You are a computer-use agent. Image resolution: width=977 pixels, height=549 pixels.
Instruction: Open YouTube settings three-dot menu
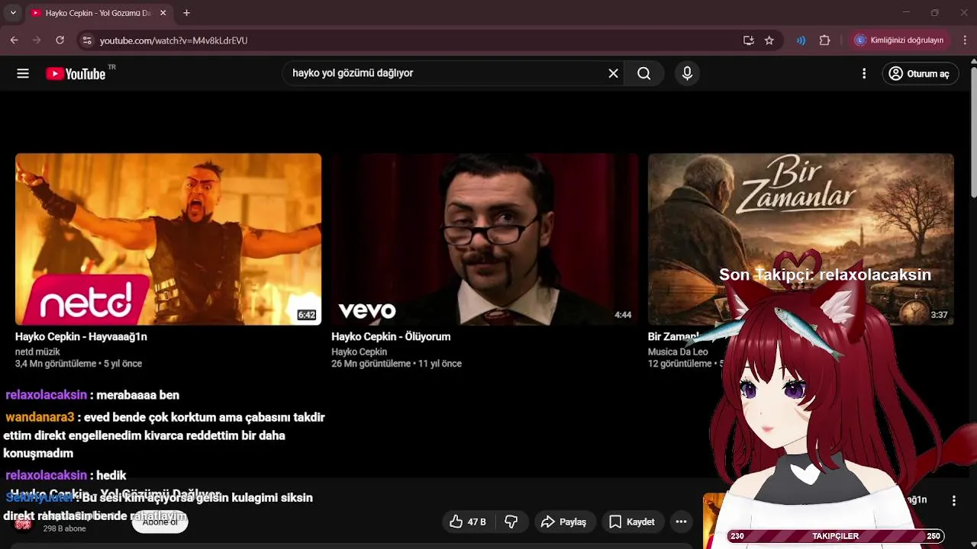864,73
